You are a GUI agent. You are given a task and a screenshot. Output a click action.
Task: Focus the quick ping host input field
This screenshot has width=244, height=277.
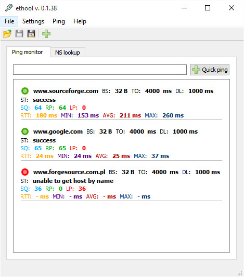pyautogui.click(x=100, y=70)
